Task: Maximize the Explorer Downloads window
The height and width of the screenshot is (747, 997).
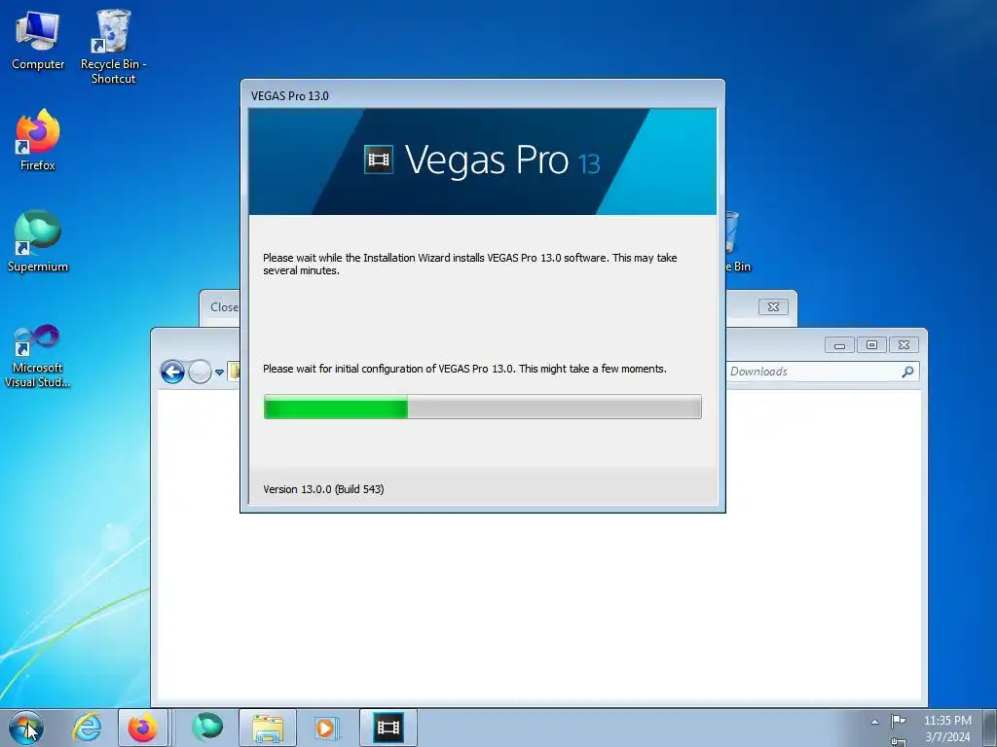Action: (871, 345)
